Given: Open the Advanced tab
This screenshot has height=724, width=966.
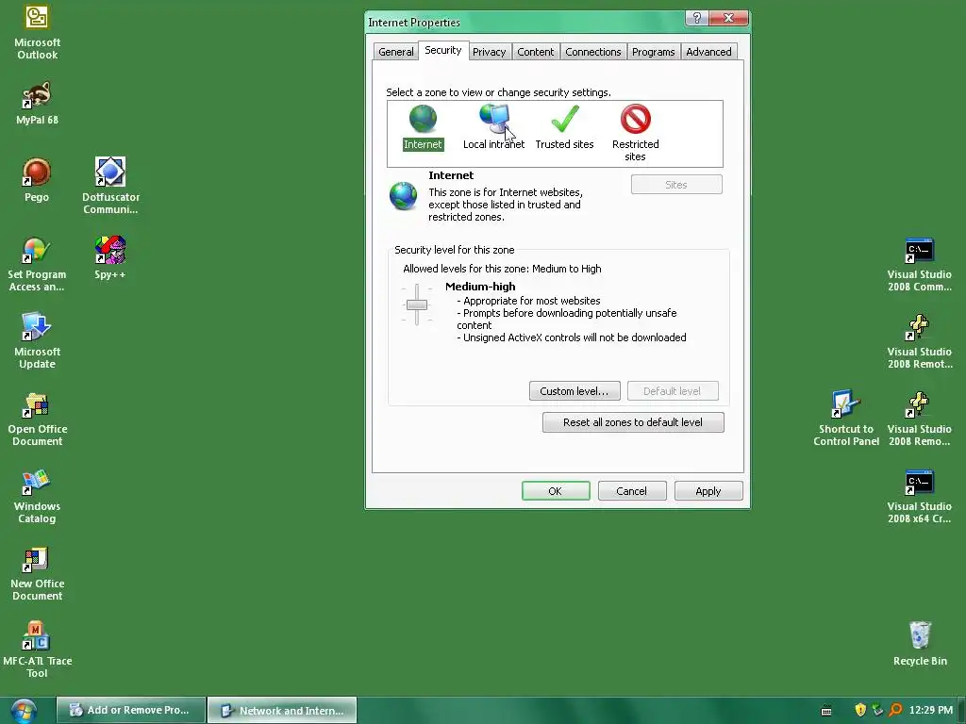Looking at the screenshot, I should [x=708, y=52].
